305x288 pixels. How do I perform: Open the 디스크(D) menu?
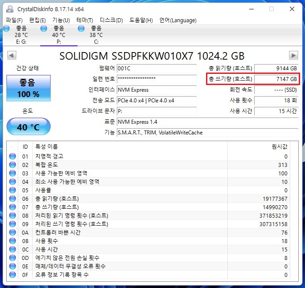111,20
